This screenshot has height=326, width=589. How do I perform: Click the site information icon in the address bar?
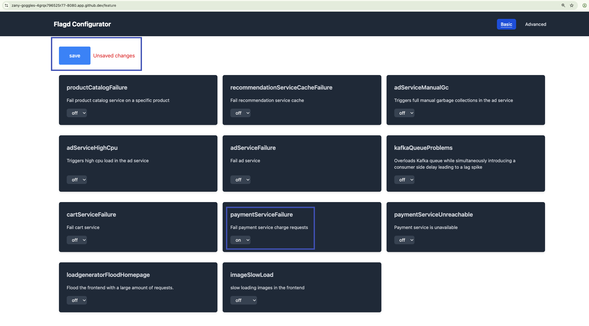6,5
